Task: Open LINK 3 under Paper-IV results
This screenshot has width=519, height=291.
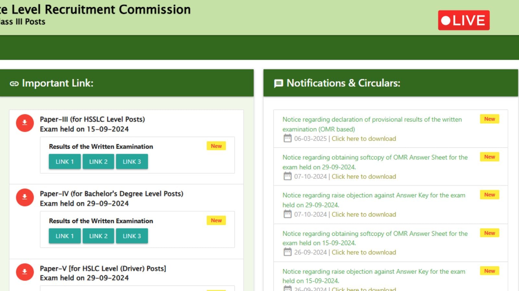Action: [132, 236]
